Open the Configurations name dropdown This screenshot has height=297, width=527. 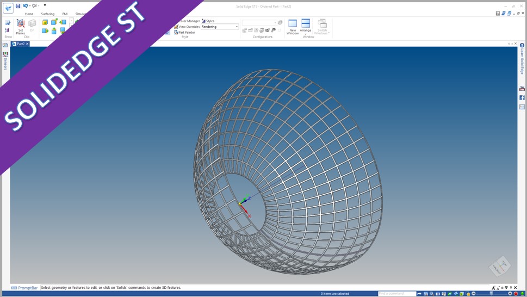[x=259, y=22]
